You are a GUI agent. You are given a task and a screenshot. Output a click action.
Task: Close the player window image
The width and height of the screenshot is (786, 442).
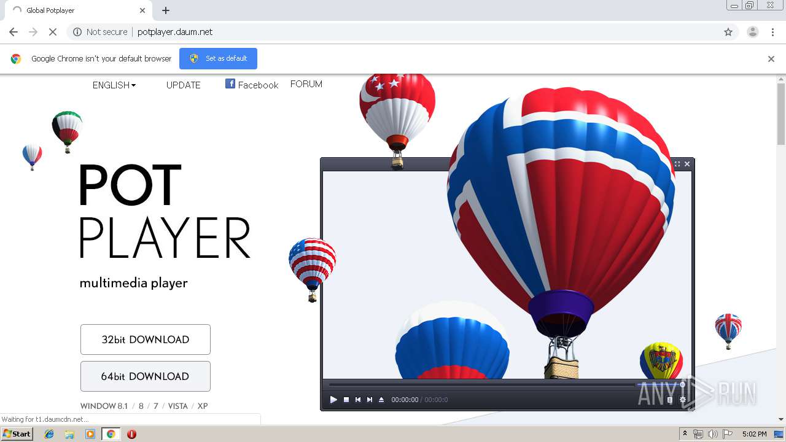687,164
